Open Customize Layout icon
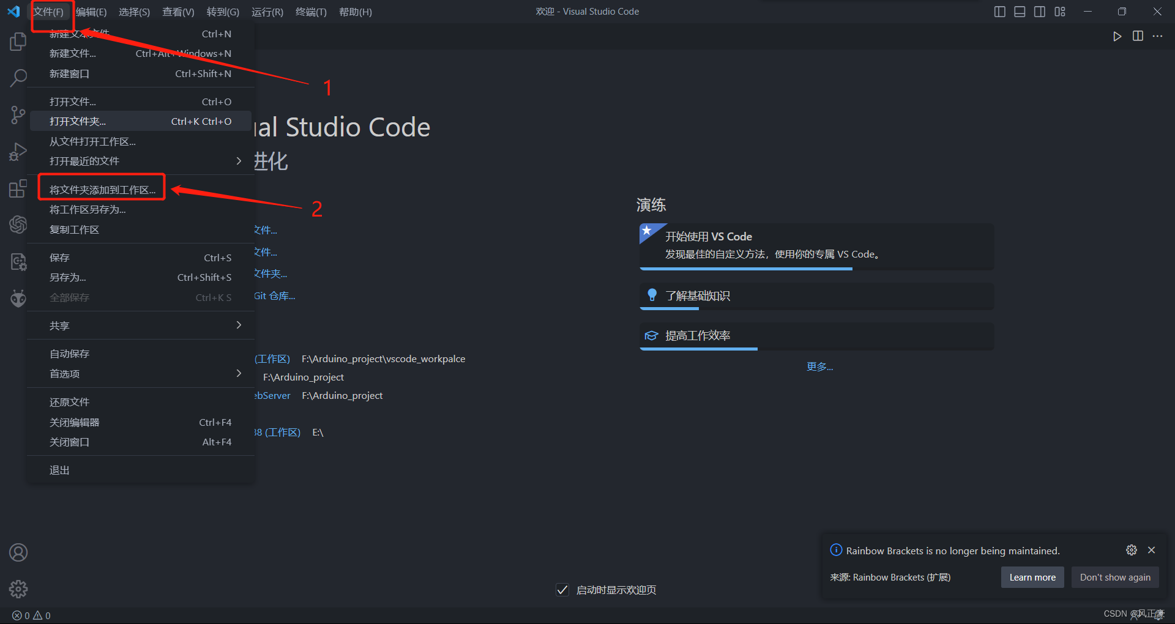Image resolution: width=1175 pixels, height=624 pixels. point(1060,12)
